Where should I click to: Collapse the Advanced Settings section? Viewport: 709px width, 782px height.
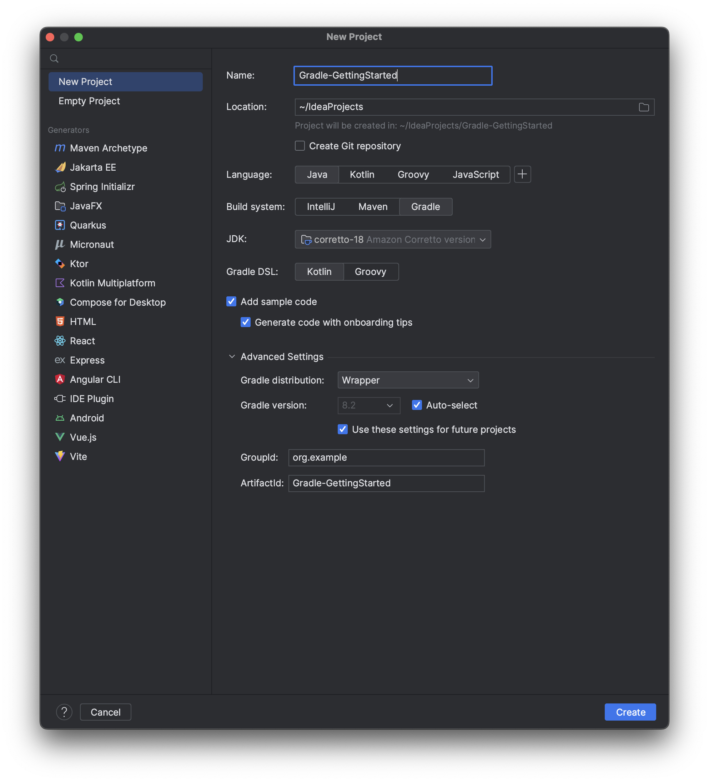pyautogui.click(x=232, y=356)
